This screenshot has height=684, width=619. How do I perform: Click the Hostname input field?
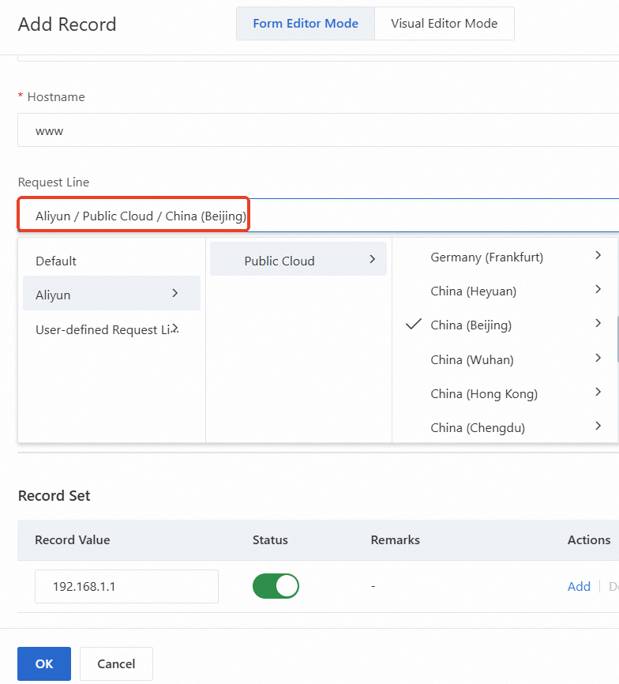[316, 130]
